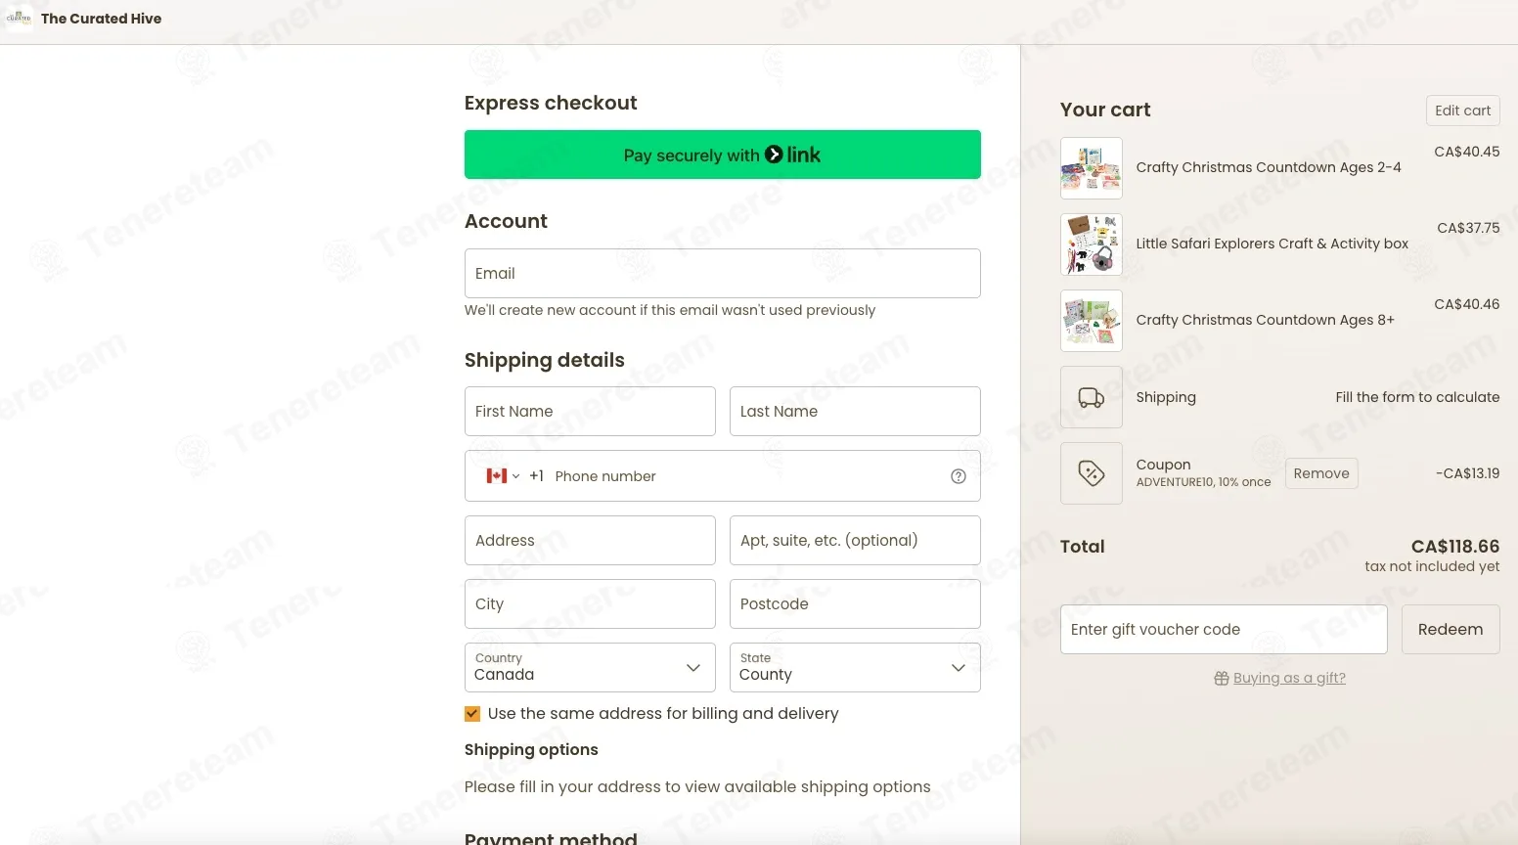This screenshot has width=1518, height=845.
Task: Open the State dropdown showing County
Action: (855, 667)
